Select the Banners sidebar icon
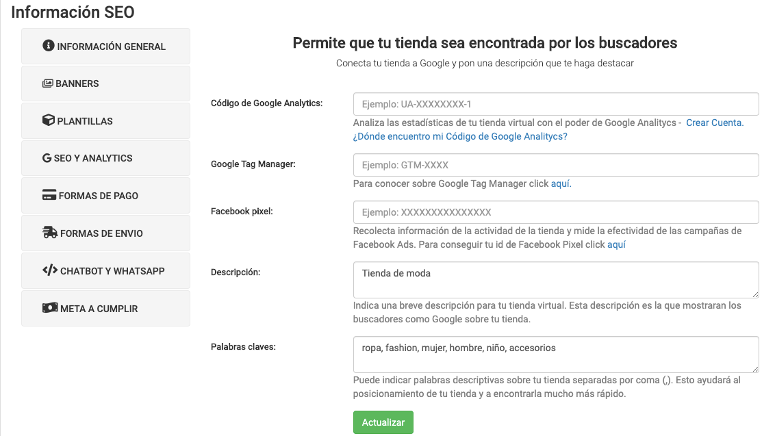The width and height of the screenshot is (775, 436). click(47, 84)
